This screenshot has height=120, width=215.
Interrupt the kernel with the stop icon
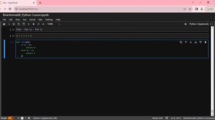click(x=34, y=24)
